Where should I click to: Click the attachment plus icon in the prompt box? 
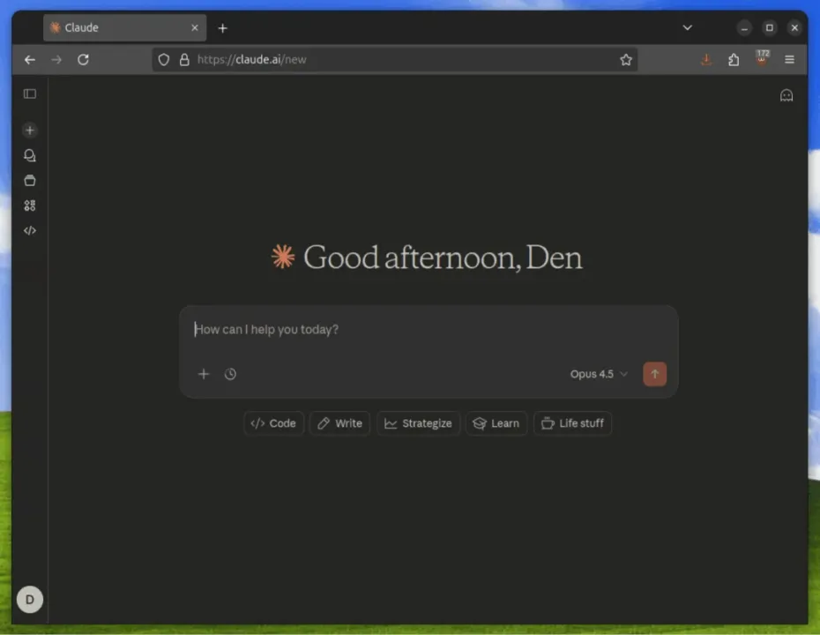(x=204, y=374)
